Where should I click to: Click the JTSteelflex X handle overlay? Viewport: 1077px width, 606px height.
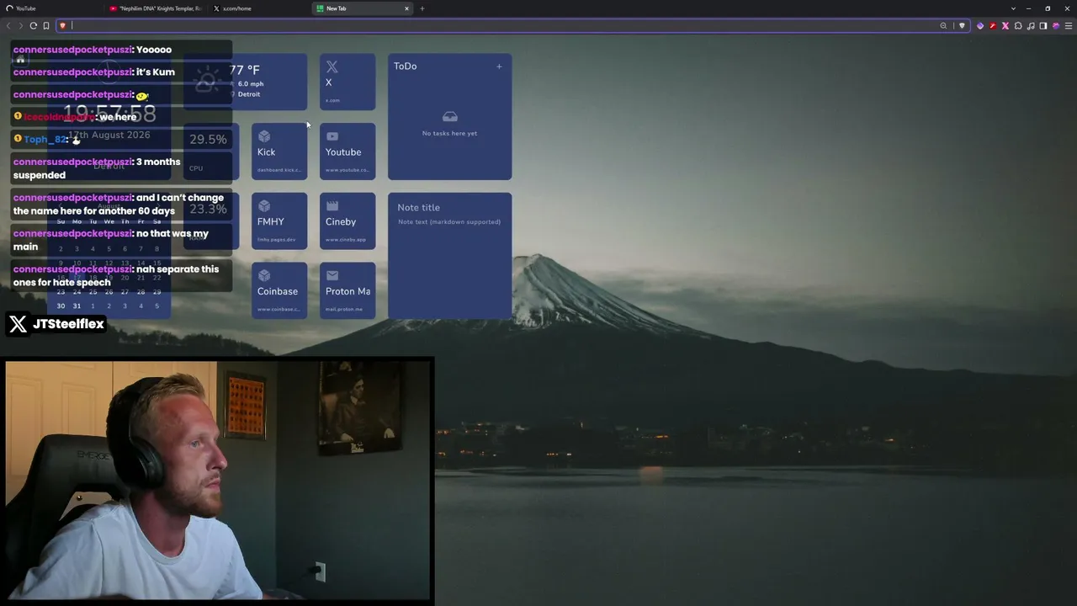pos(56,324)
